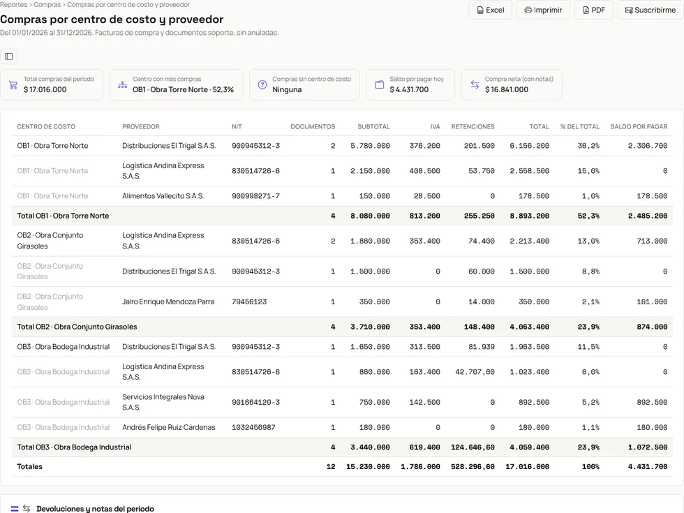Click supplier Servicios Integrales Nova S.A.S.
This screenshot has width=684, height=513.
tap(163, 402)
